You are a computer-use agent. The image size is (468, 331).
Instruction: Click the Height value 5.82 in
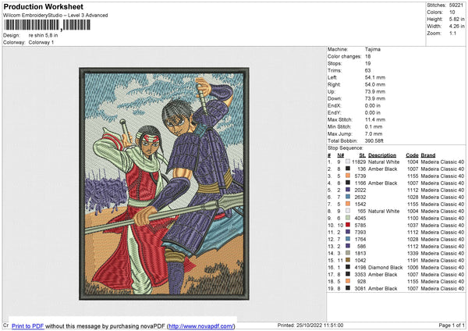457,19
